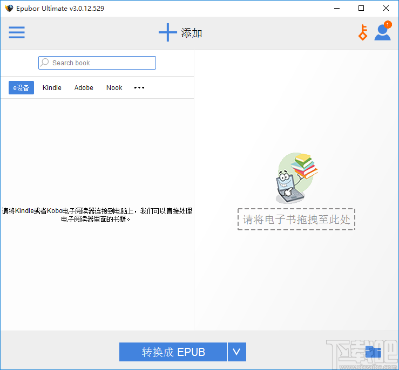Minimize the Epubor Ultimate window
The width and height of the screenshot is (399, 370).
[x=337, y=8]
